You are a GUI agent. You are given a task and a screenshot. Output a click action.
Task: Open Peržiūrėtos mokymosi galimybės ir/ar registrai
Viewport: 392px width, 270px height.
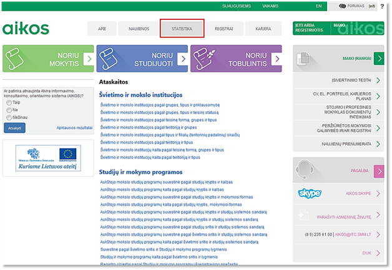[344, 128]
